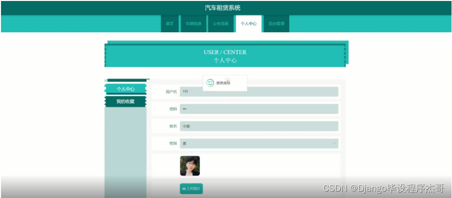Click the user avatar thumbnail
Viewport: 452px width, 198px height.
(x=190, y=166)
